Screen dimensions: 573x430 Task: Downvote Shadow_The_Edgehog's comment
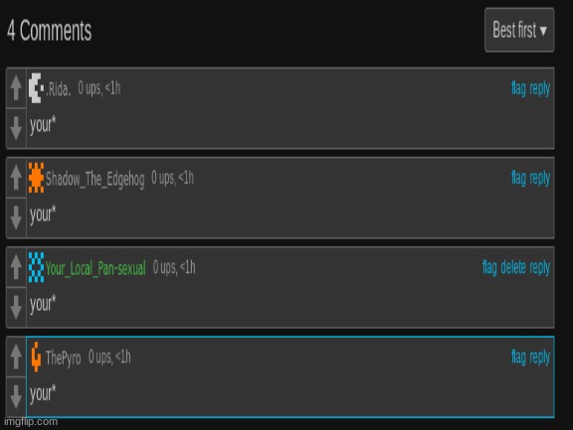point(16,217)
